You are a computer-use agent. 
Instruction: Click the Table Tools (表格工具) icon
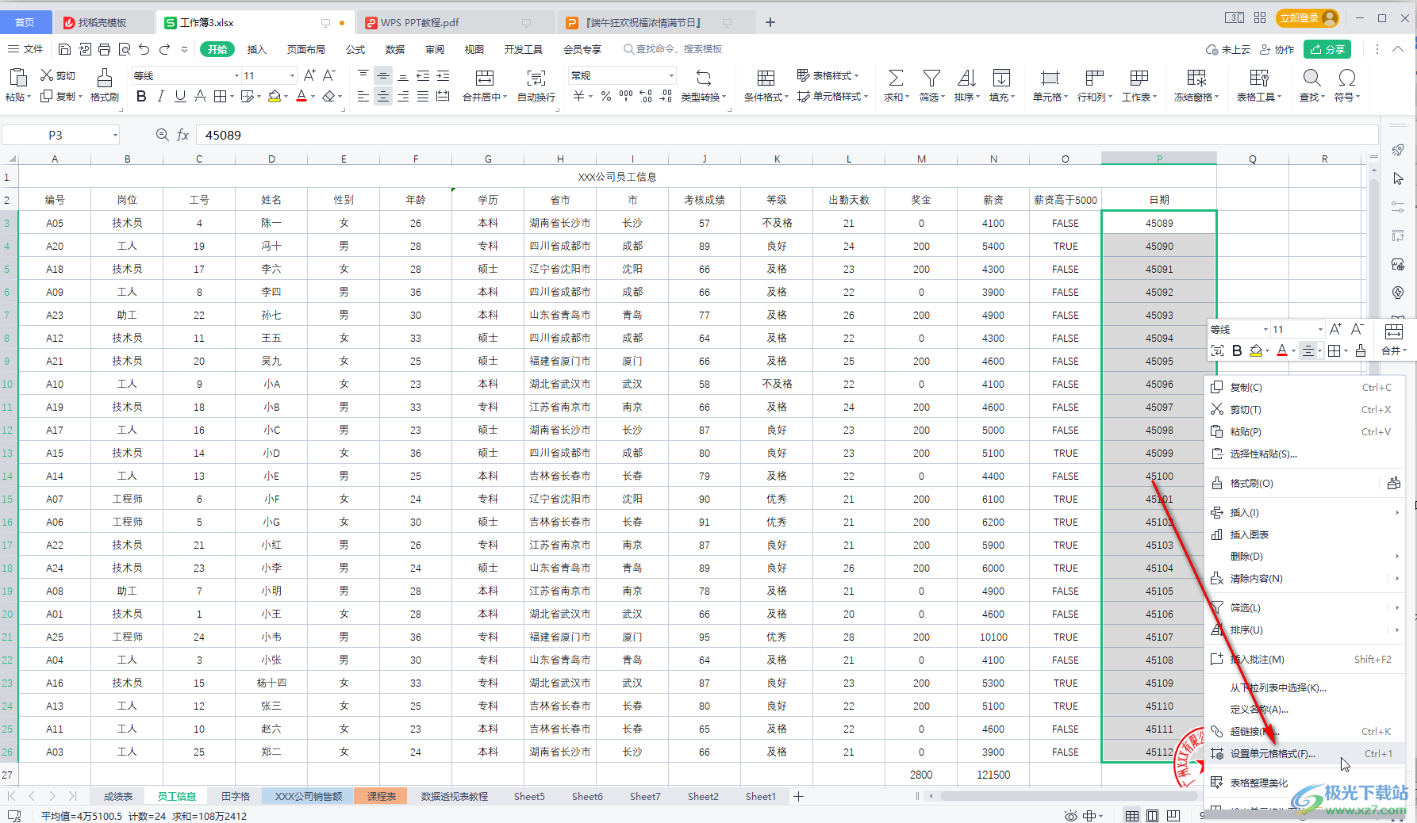coord(1258,78)
